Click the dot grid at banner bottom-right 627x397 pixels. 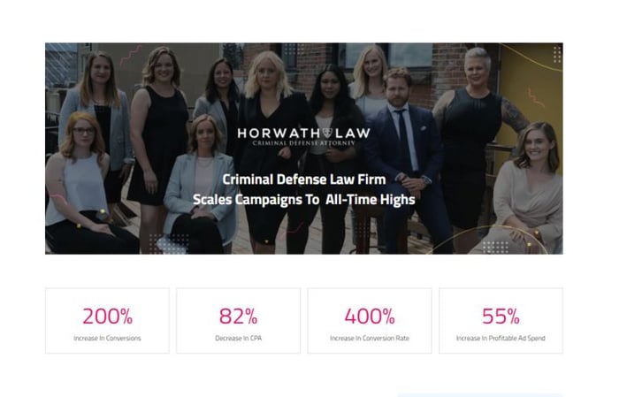[495, 247]
